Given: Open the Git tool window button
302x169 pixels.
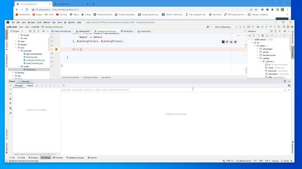Looking at the screenshot, I should click(x=12, y=158).
